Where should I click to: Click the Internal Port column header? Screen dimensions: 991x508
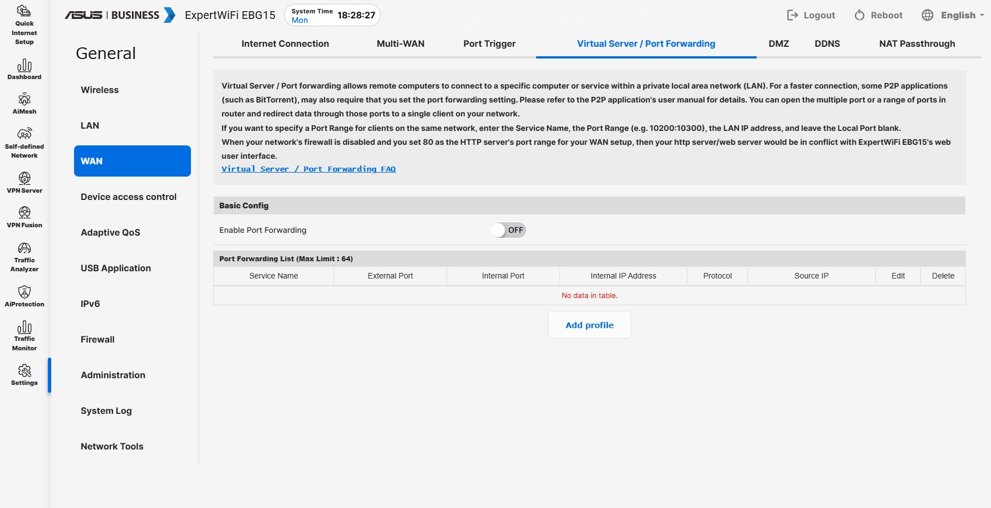(503, 276)
